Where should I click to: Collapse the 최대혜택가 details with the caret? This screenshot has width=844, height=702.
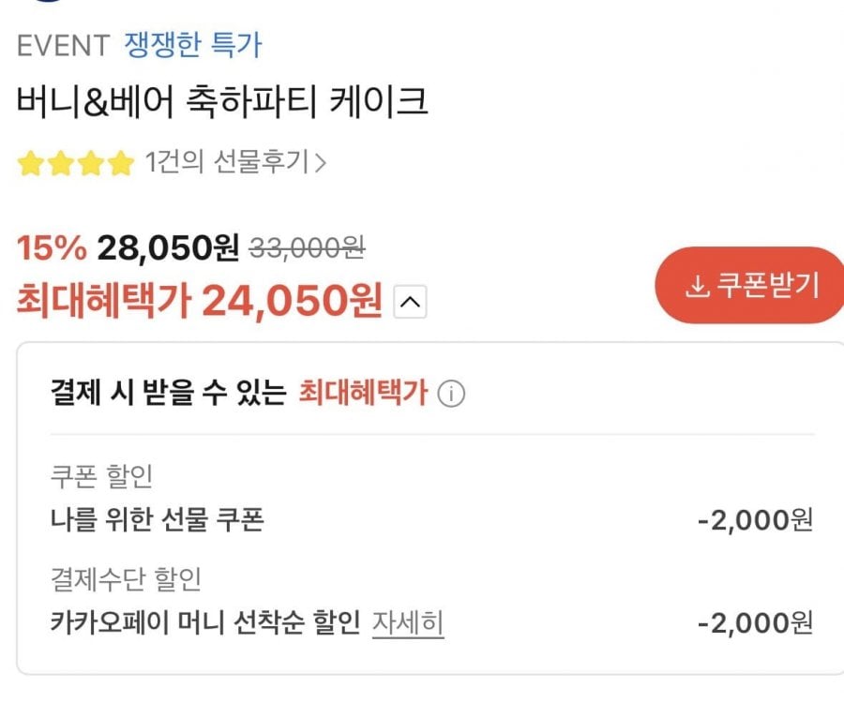pyautogui.click(x=411, y=302)
